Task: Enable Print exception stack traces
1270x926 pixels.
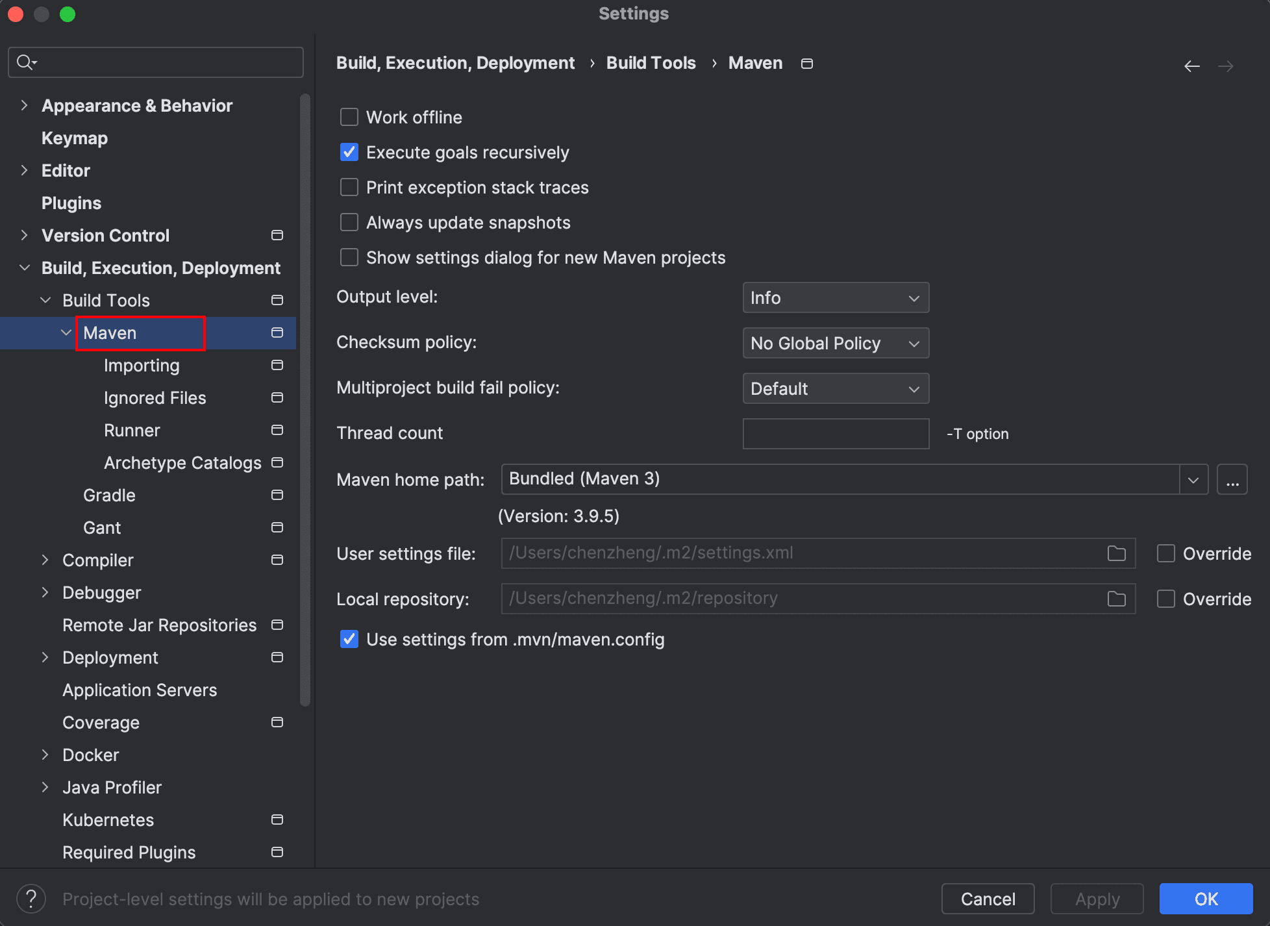Action: click(x=349, y=187)
